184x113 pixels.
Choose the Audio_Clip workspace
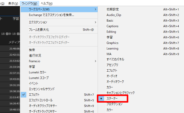click(114, 15)
